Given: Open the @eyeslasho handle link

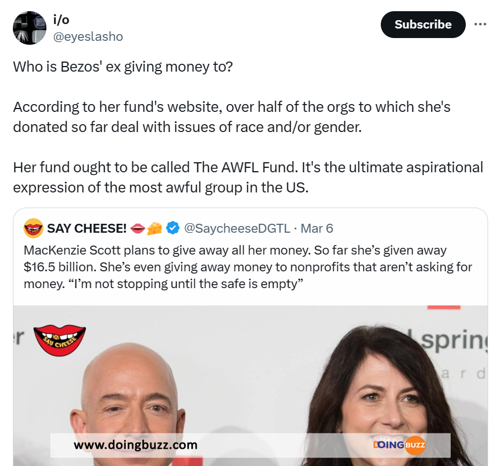Looking at the screenshot, I should click(x=88, y=37).
